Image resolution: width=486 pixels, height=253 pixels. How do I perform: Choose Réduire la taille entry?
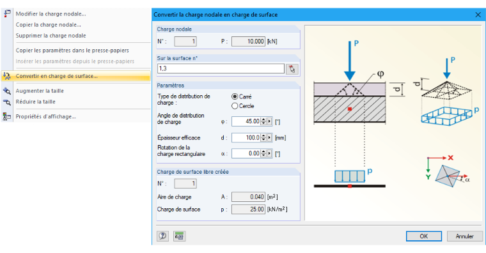point(35,102)
